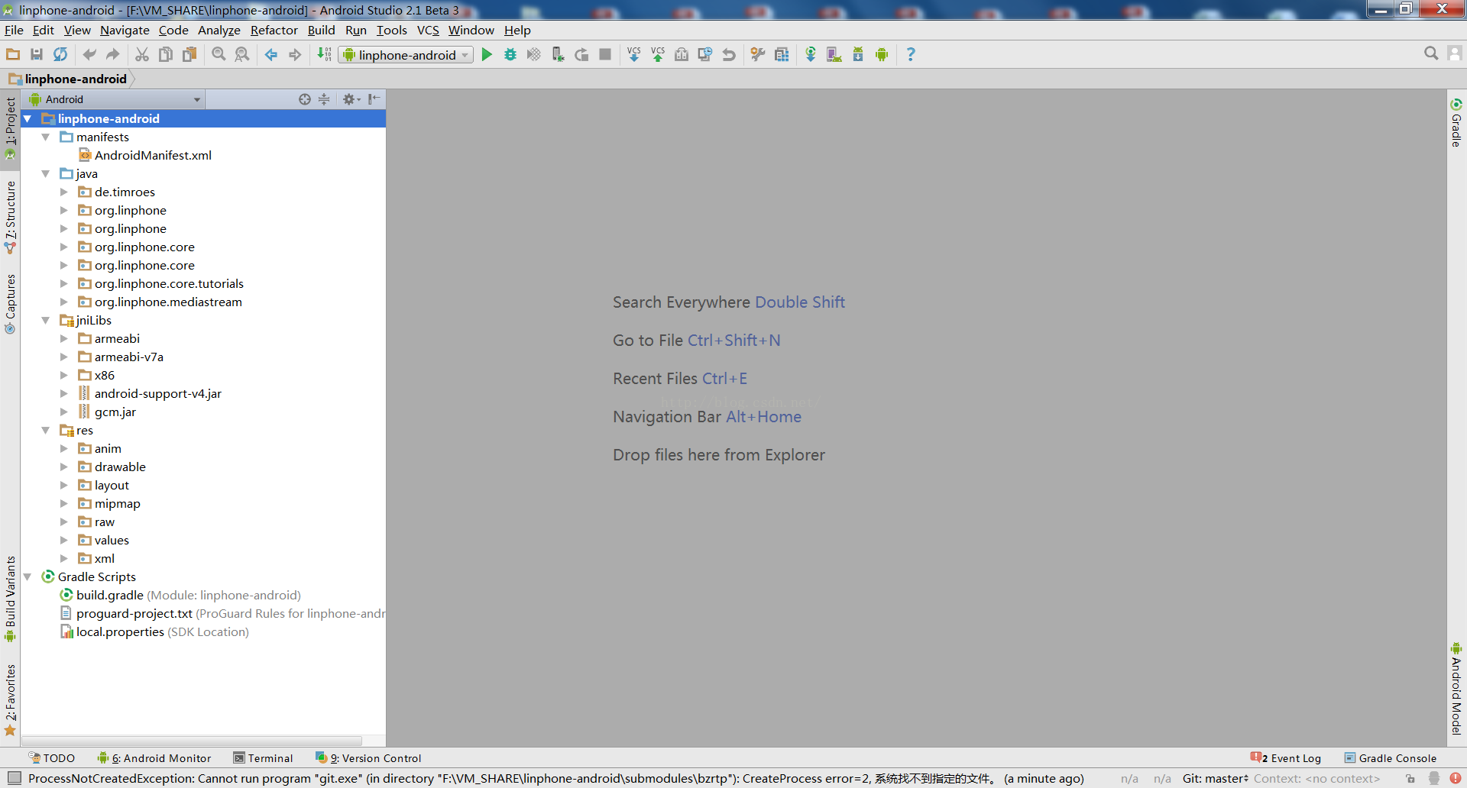Click the Stop square icon
The height and width of the screenshot is (788, 1467).
[x=605, y=54]
